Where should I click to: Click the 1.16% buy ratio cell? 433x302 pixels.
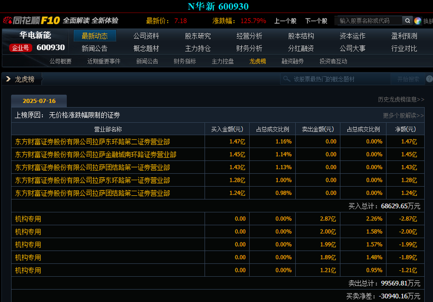click(283, 141)
